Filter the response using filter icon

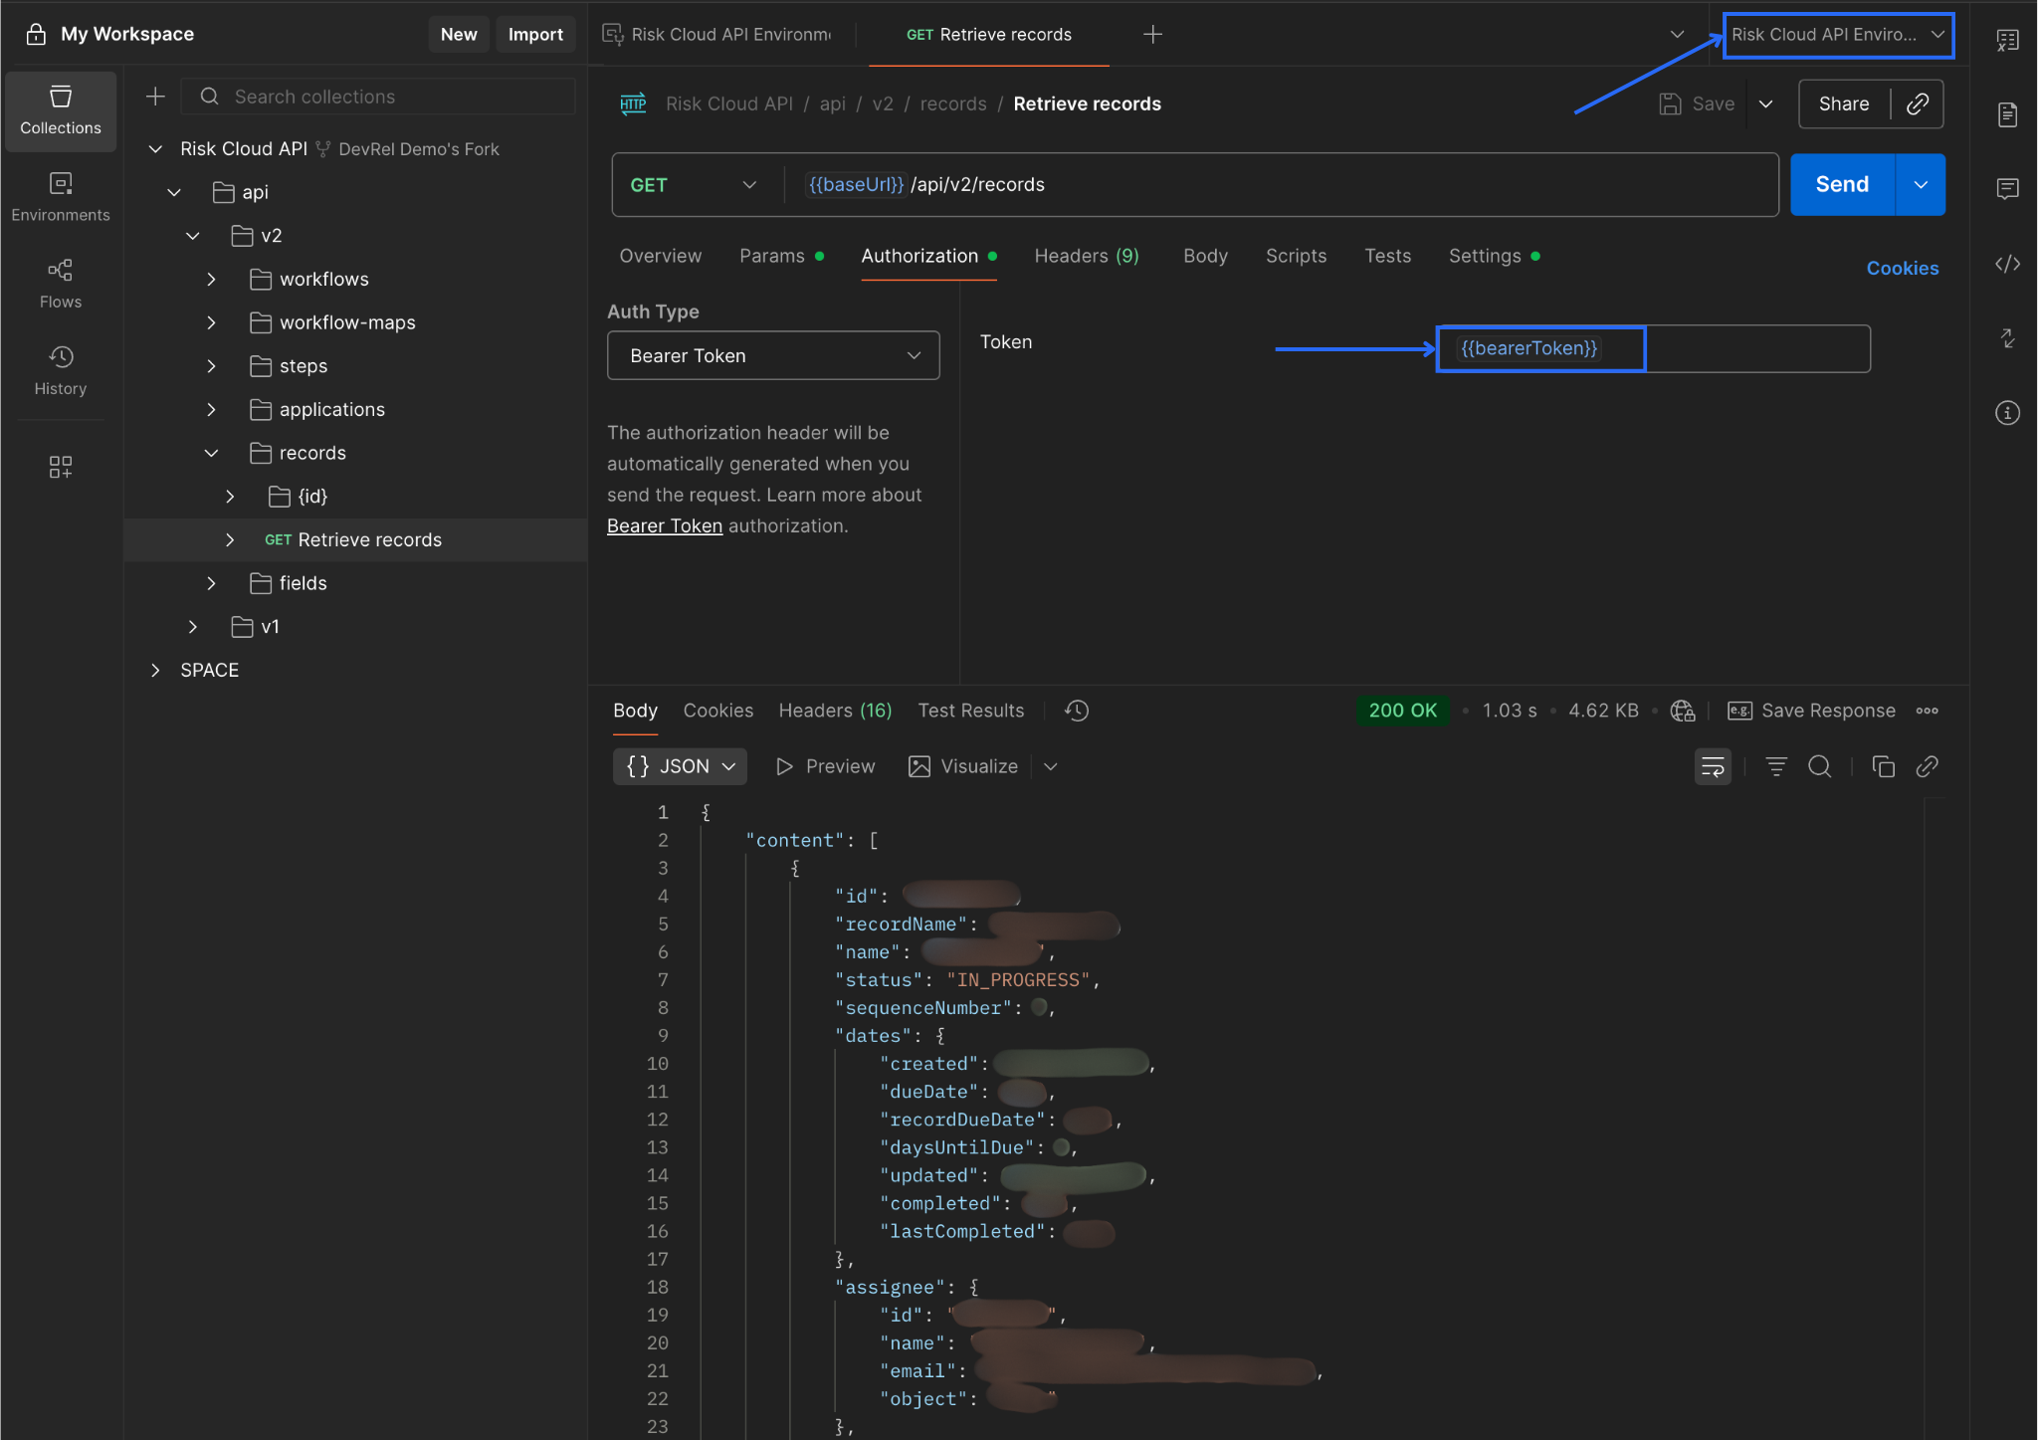coord(1776,766)
